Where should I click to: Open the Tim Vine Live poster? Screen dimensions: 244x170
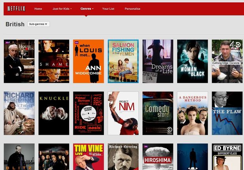point(88,157)
